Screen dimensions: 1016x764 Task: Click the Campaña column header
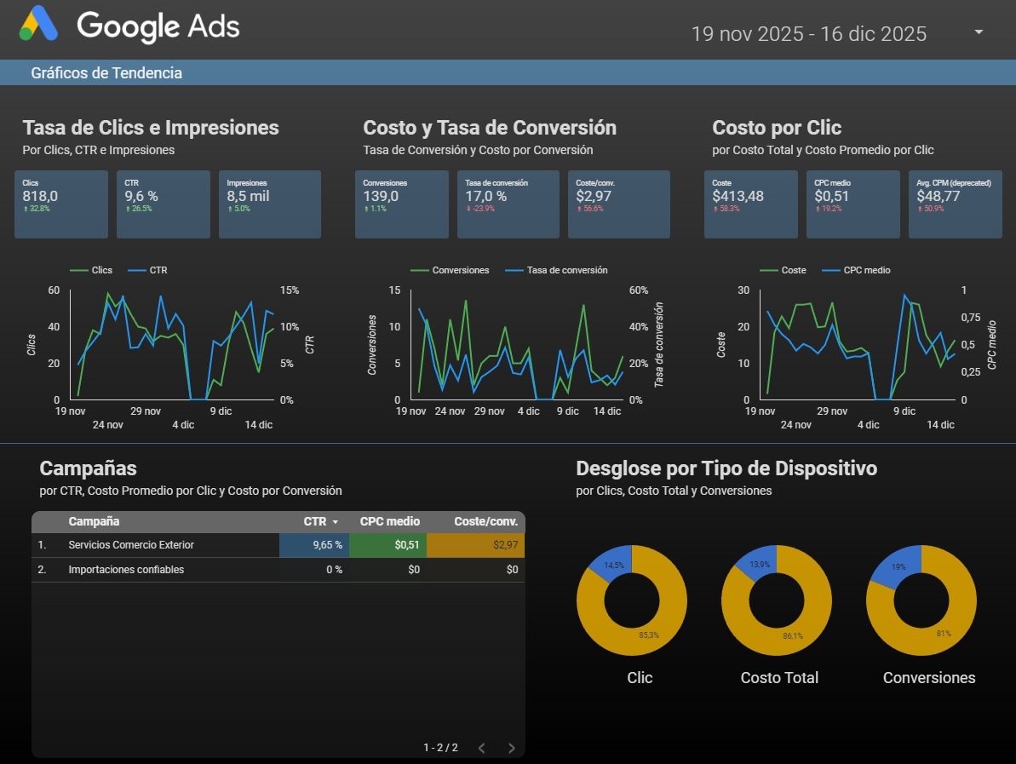click(94, 521)
